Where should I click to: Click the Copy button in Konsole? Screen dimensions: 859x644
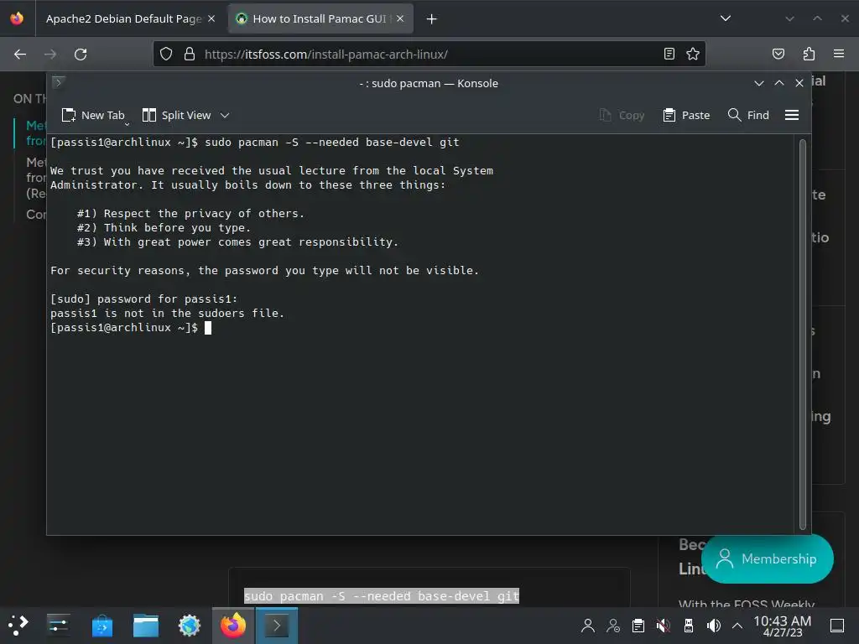pos(622,115)
